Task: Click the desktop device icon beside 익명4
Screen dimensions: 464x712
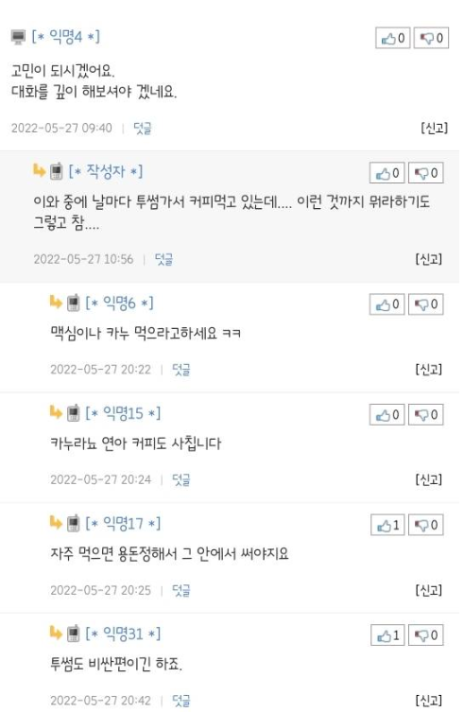Action: pyautogui.click(x=18, y=37)
